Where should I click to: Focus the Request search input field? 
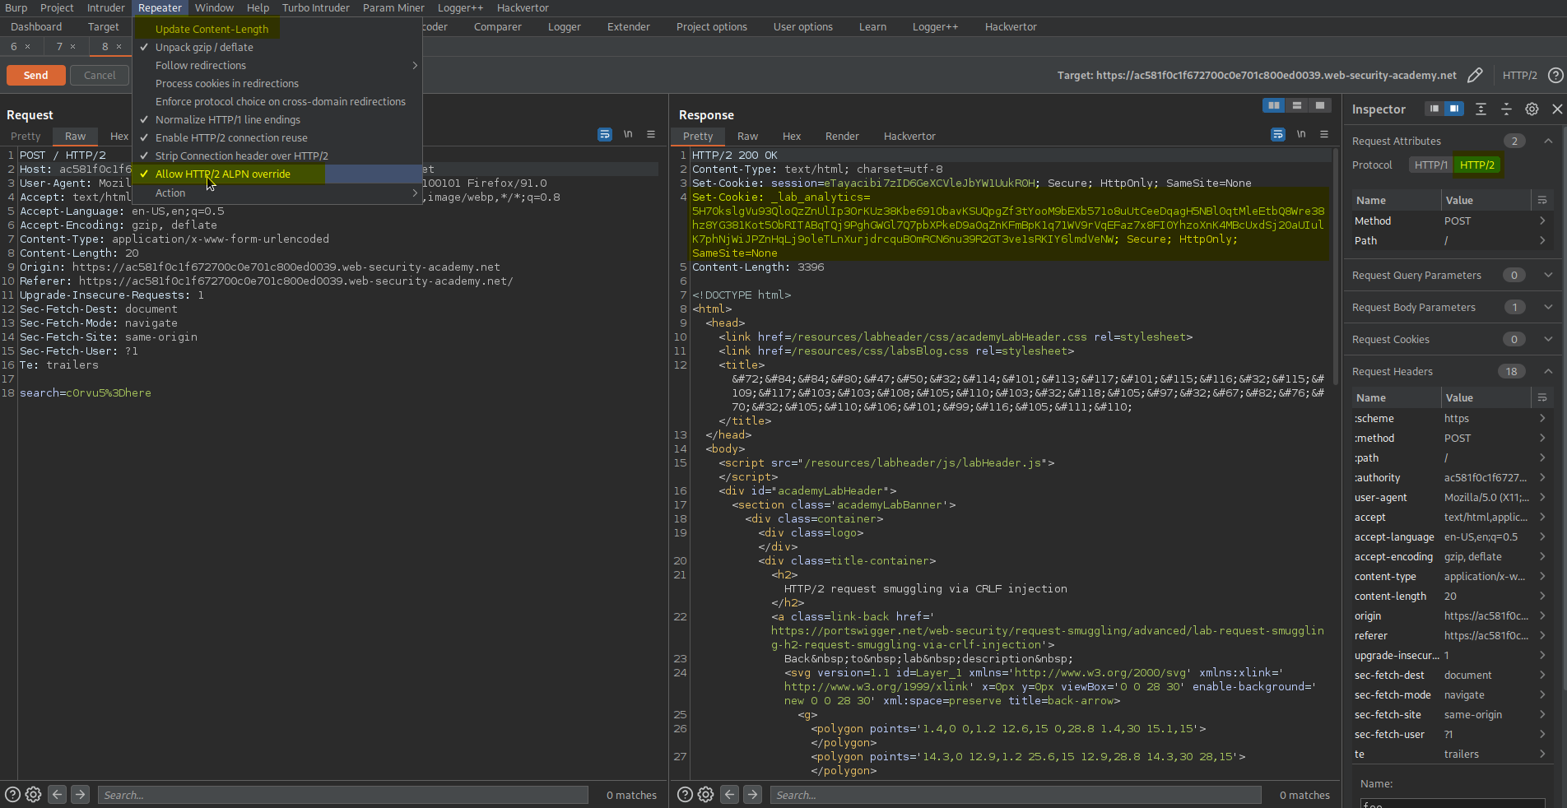343,795
